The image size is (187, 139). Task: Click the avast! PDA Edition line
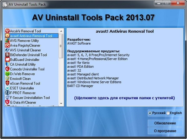coord(80,66)
